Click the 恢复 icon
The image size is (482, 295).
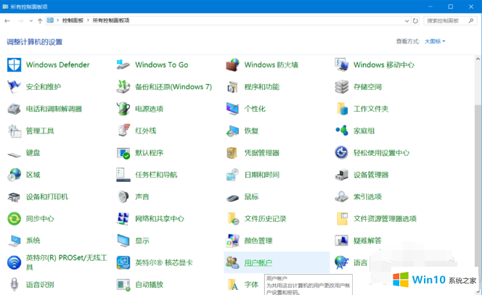coord(232,130)
